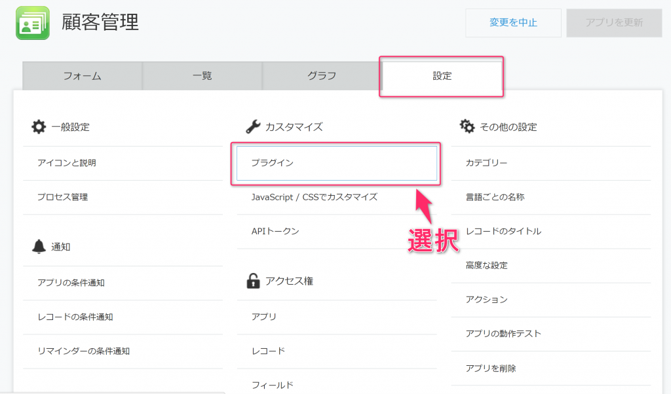Click the bell icon beside 通知
671x394 pixels.
39,247
